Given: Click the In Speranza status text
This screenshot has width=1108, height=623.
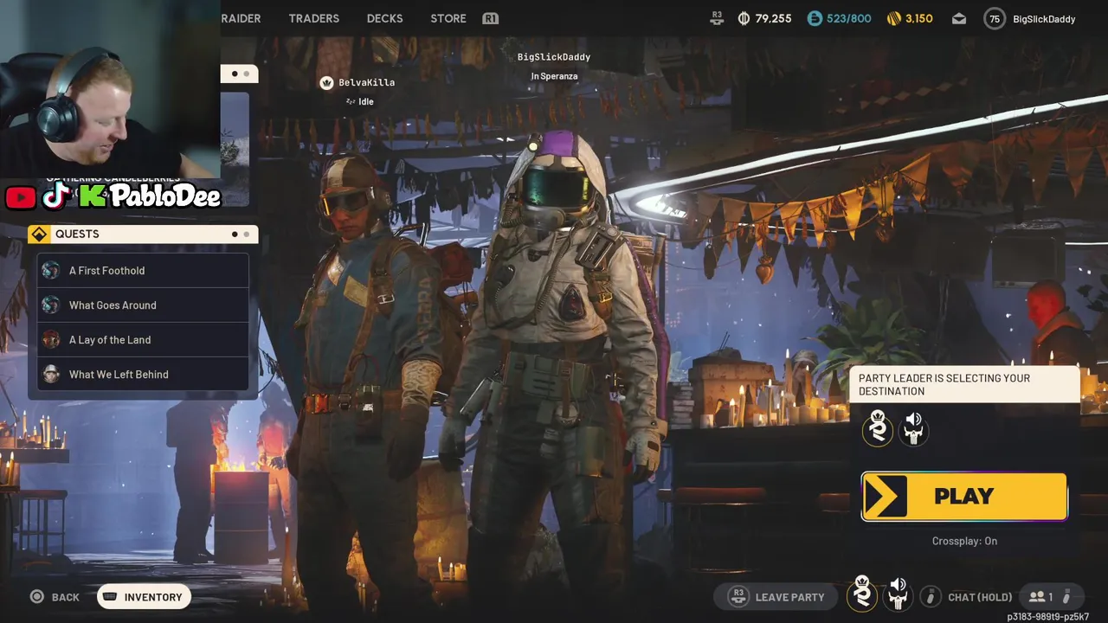Looking at the screenshot, I should pos(554,76).
